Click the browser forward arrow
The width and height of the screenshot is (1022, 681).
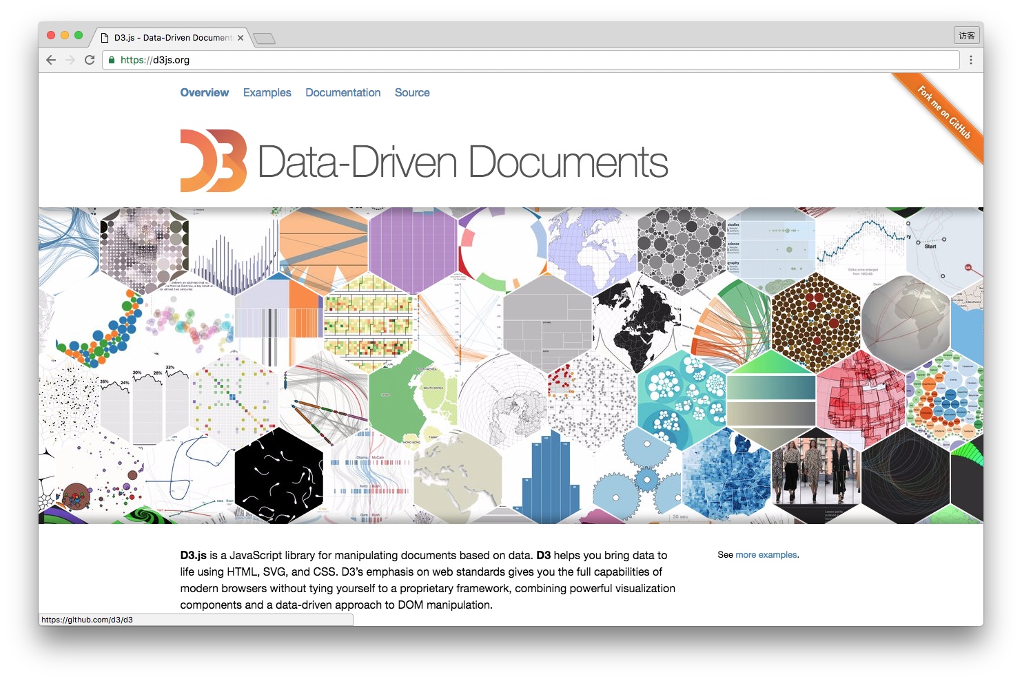point(70,60)
